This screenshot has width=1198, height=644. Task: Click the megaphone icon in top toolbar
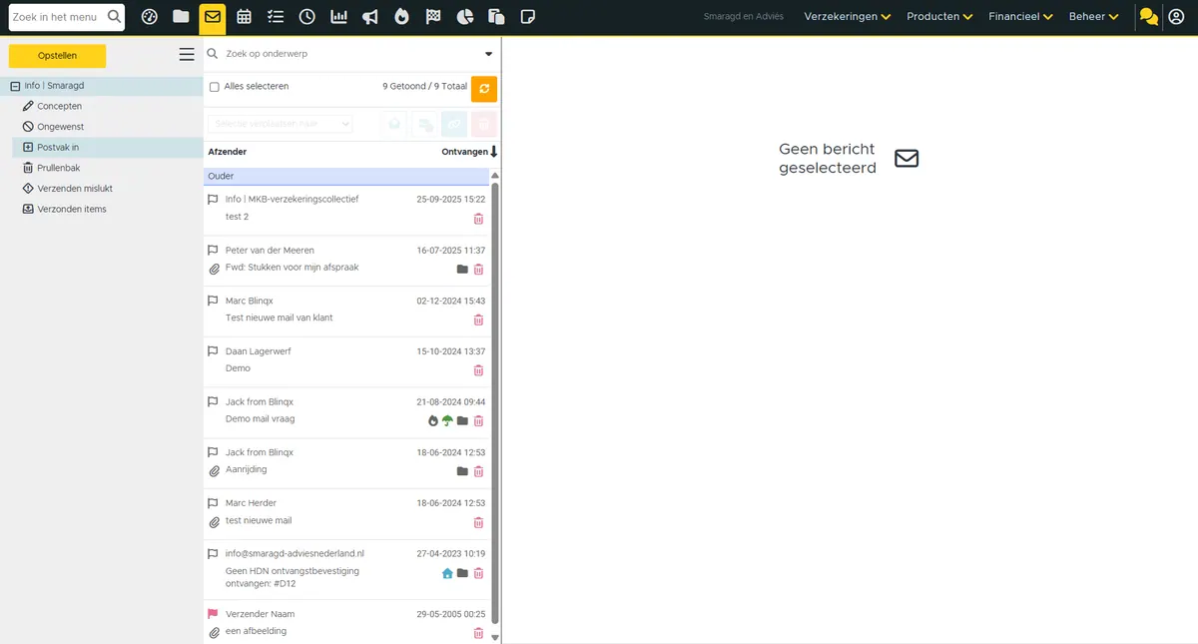coord(370,16)
